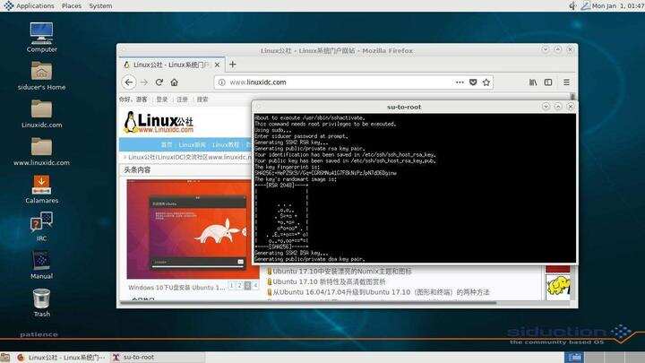
Task: Close the su-to-root terminal window
Action: click(571, 107)
